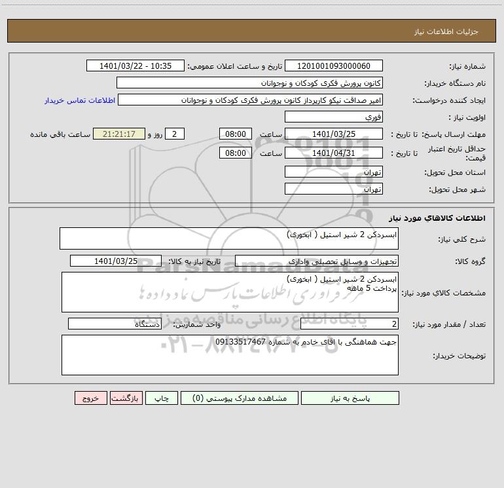Viewport: 504px width, 488px height.
Task: Click the countdown timer 21:21:17 field
Action: (119, 134)
